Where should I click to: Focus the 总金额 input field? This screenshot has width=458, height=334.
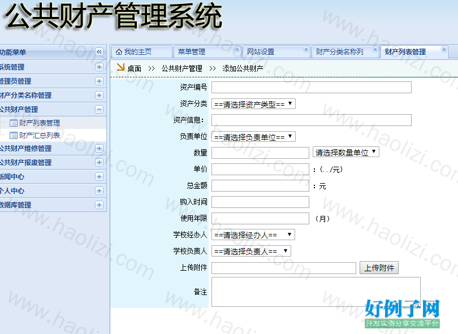click(260, 186)
